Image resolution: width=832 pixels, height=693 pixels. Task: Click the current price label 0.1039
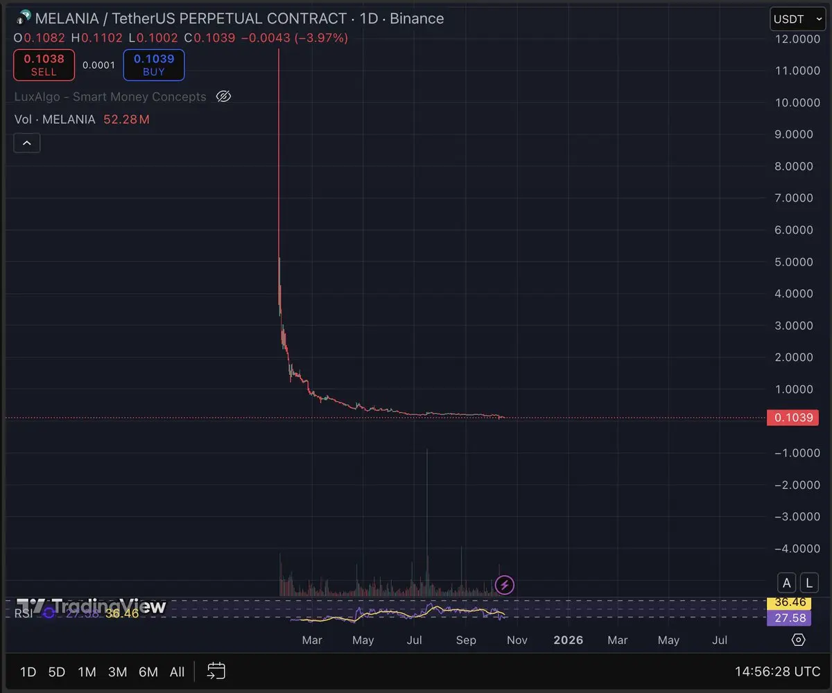pos(792,417)
